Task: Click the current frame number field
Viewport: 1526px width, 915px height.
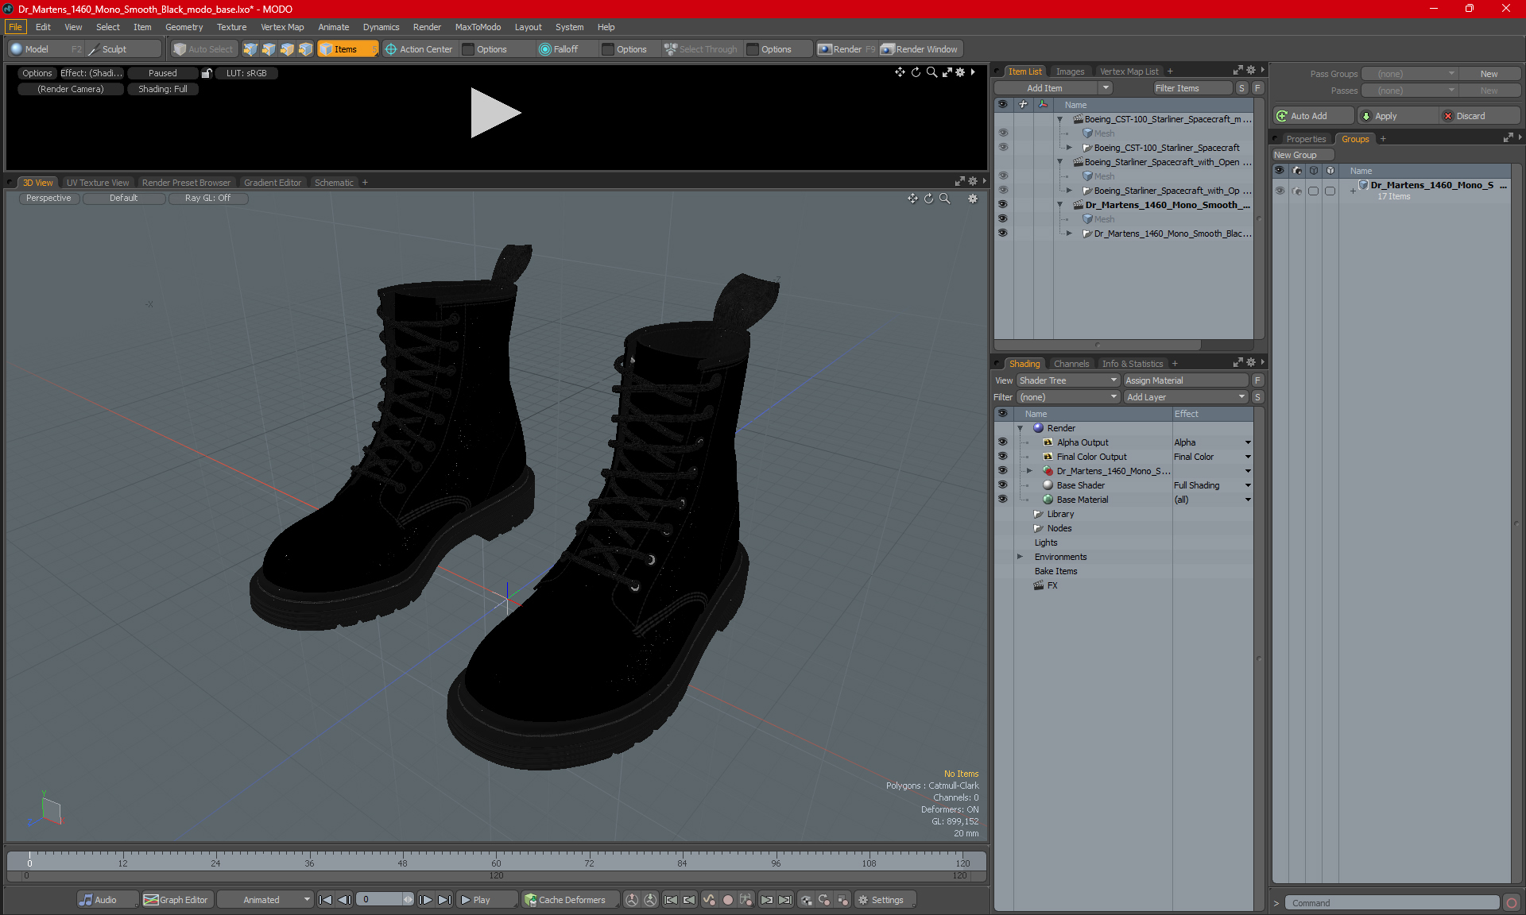Action: tap(380, 900)
